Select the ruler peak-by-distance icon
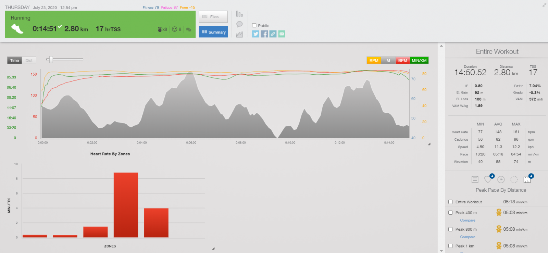This screenshot has width=548, height=253. click(x=527, y=179)
